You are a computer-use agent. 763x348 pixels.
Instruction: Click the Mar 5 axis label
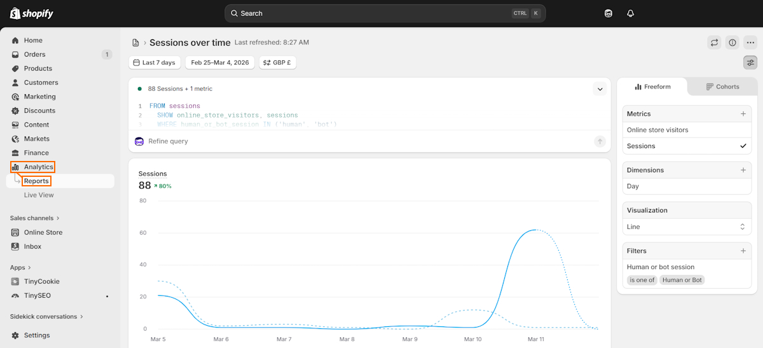(x=158, y=339)
